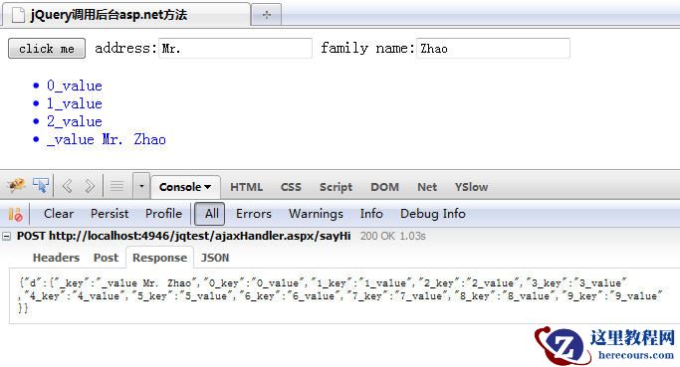Screen dimensions: 680x367
Task: Go forward with the right chevron icon
Action: (x=90, y=186)
